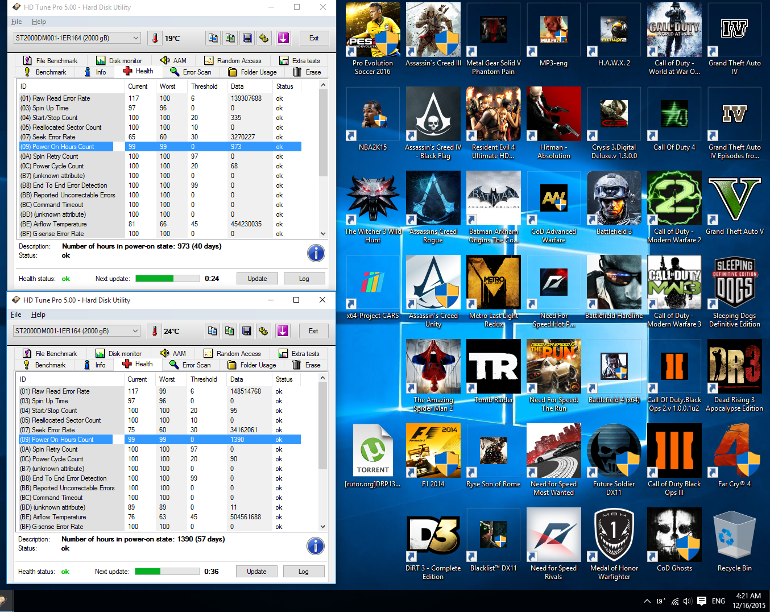
Task: Click the Log button next to the 0:24 timer
Action: 304,279
